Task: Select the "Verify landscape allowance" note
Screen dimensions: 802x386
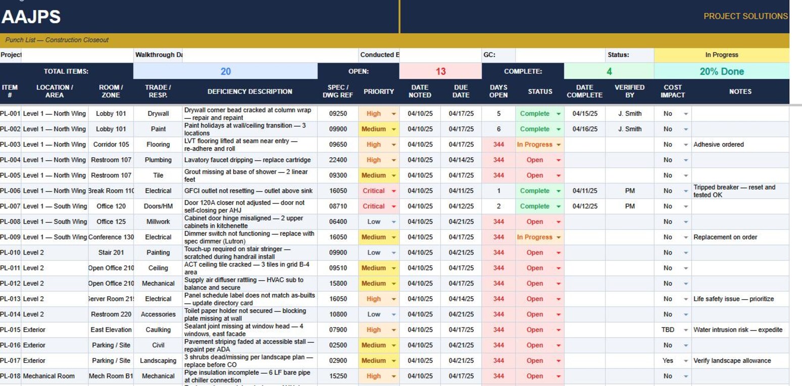Action: [732, 361]
